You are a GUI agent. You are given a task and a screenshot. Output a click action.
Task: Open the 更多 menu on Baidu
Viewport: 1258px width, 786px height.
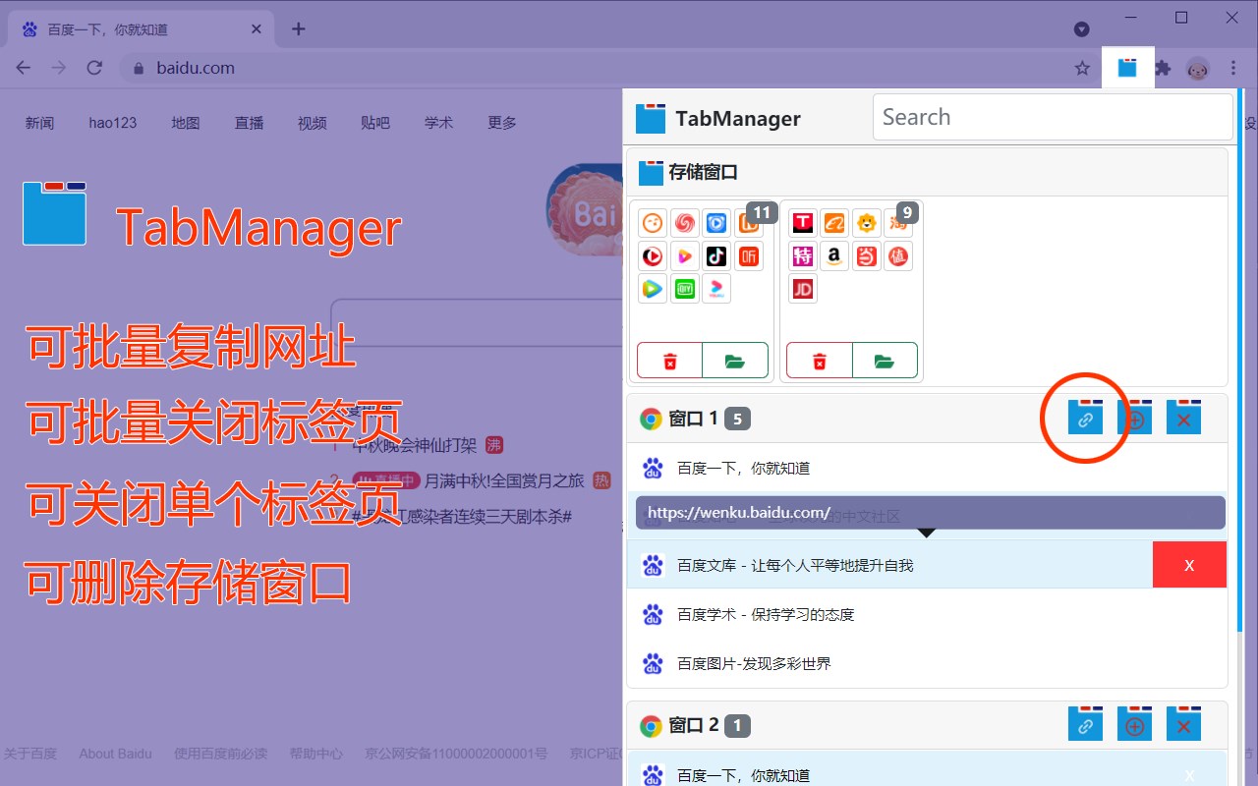click(x=502, y=123)
